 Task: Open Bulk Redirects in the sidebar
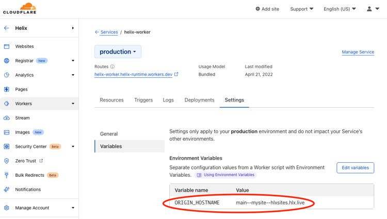pos(29,175)
